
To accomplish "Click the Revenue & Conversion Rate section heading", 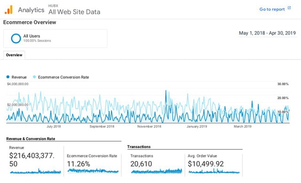I will [31, 139].
